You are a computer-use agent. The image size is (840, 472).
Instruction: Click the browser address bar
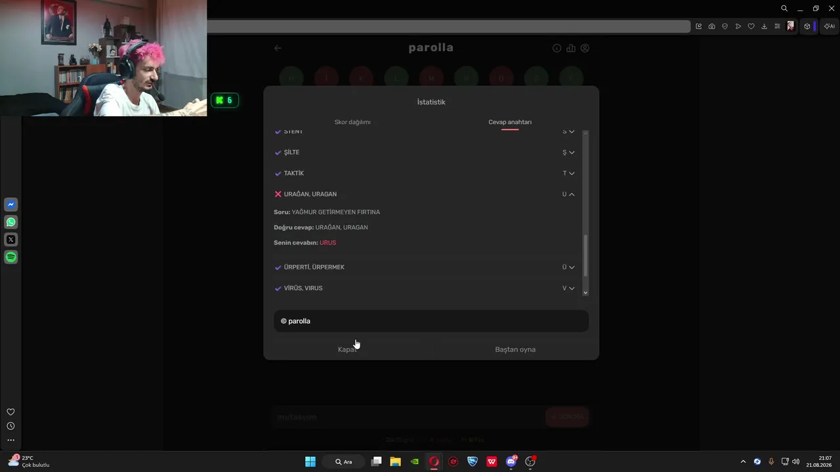click(449, 26)
